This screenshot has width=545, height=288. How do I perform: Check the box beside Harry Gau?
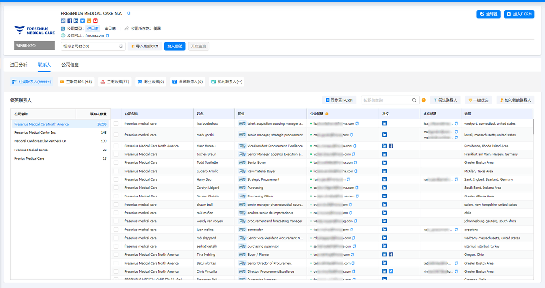point(116,180)
